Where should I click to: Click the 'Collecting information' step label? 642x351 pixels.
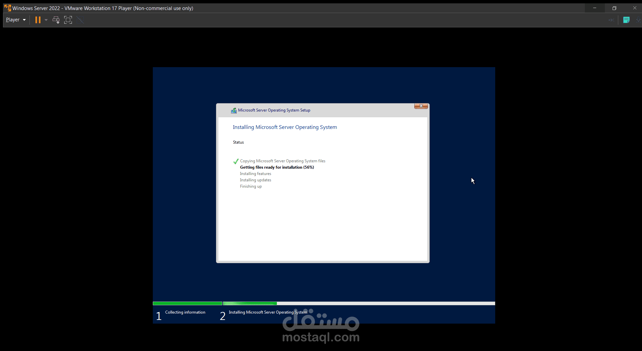pos(185,312)
